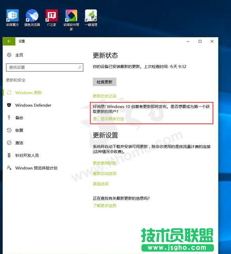Open the 重新启动选项 link
231x254 pixels.
coord(104,173)
